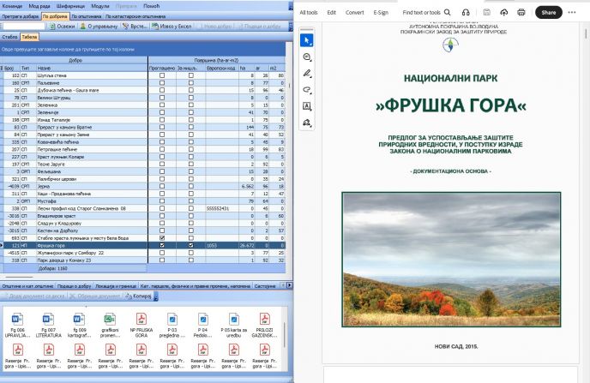Open Fg 007 LITERATURA Word document
590x383 pixels.
coord(49,325)
